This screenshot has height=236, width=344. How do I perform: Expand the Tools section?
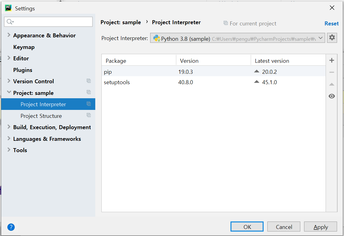point(9,150)
